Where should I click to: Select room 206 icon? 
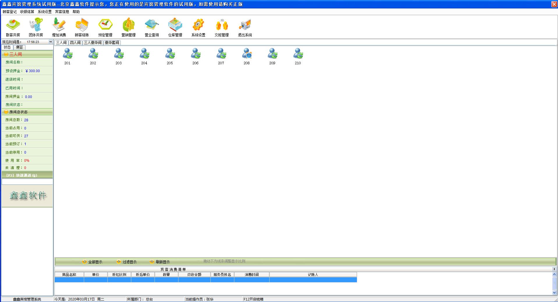196,56
